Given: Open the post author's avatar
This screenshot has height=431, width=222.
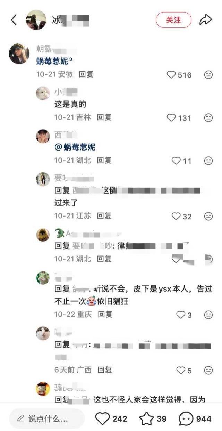Looking at the screenshot, I should 36,20.
